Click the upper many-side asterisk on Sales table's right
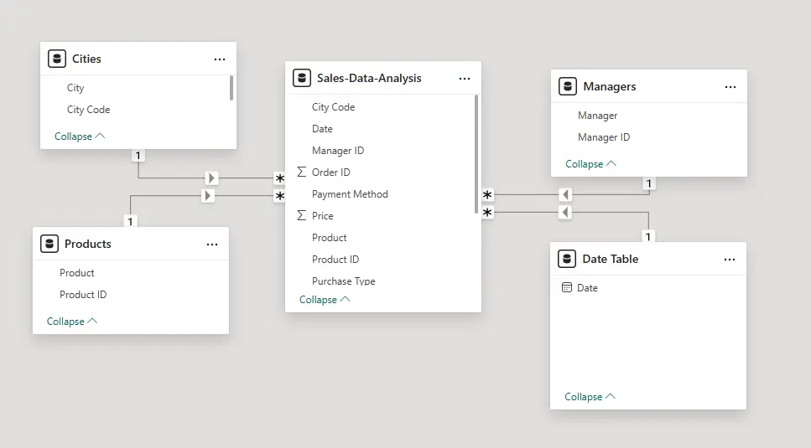811x448 pixels. [x=487, y=194]
